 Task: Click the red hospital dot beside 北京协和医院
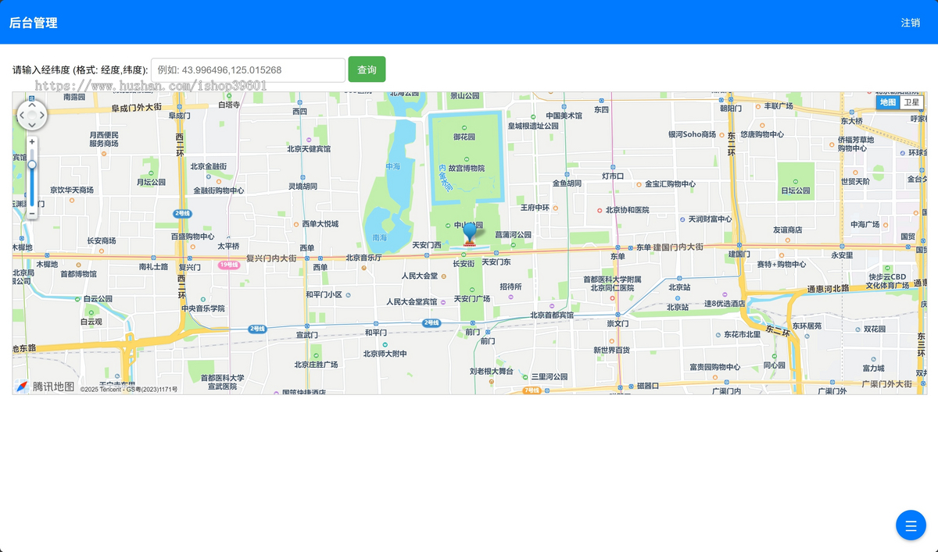point(599,210)
